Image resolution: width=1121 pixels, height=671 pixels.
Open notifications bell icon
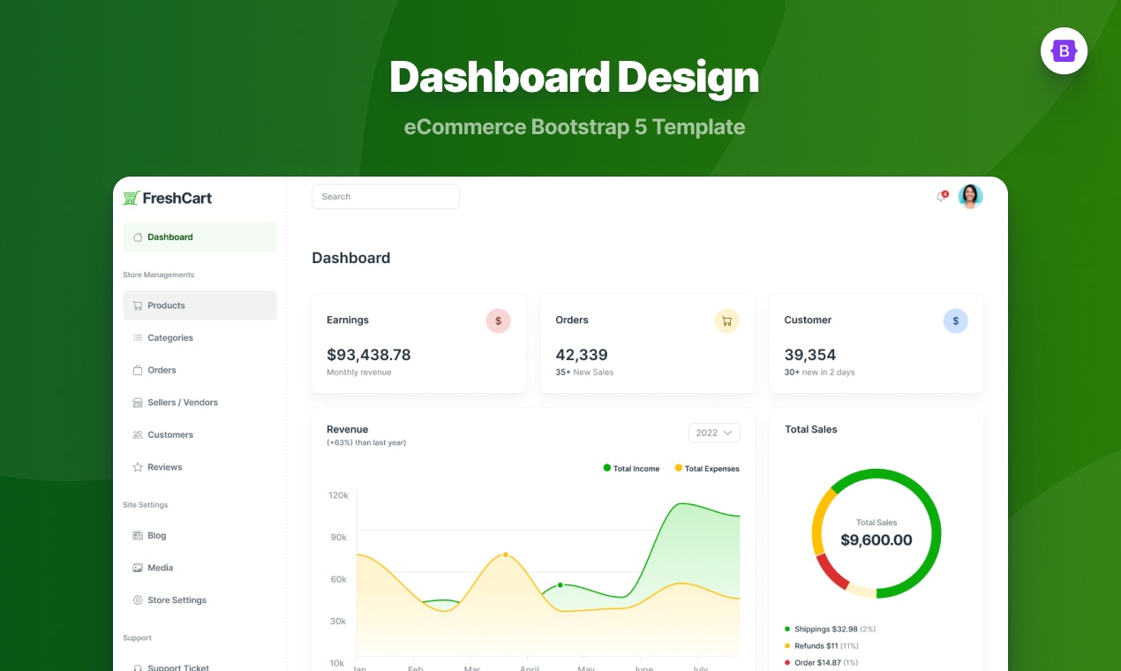click(941, 197)
